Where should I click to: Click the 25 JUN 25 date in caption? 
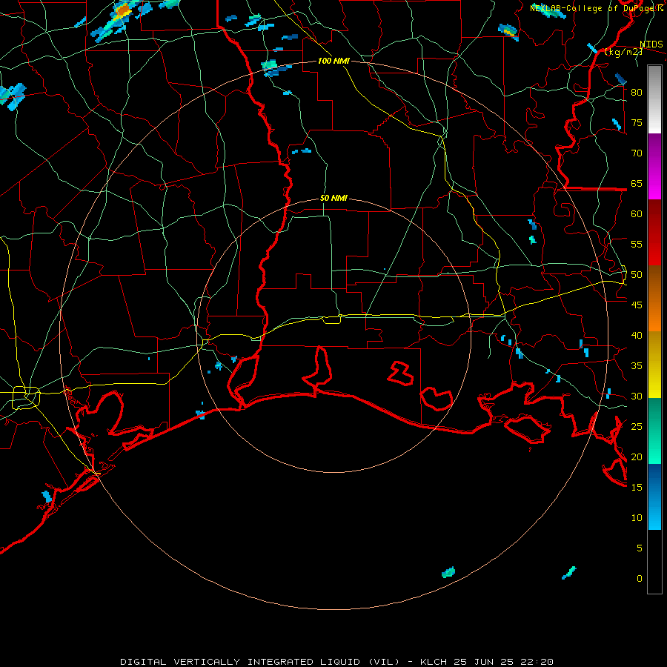482,662
